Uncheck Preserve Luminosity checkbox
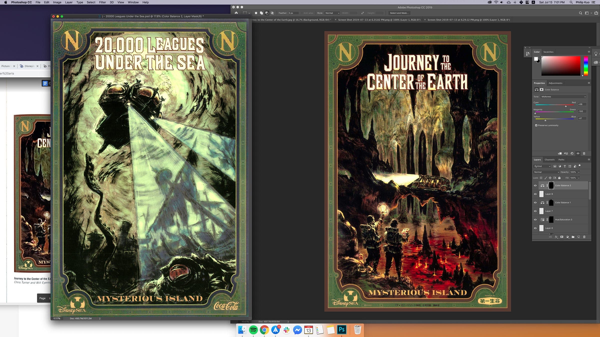The width and height of the screenshot is (600, 337). (536, 125)
